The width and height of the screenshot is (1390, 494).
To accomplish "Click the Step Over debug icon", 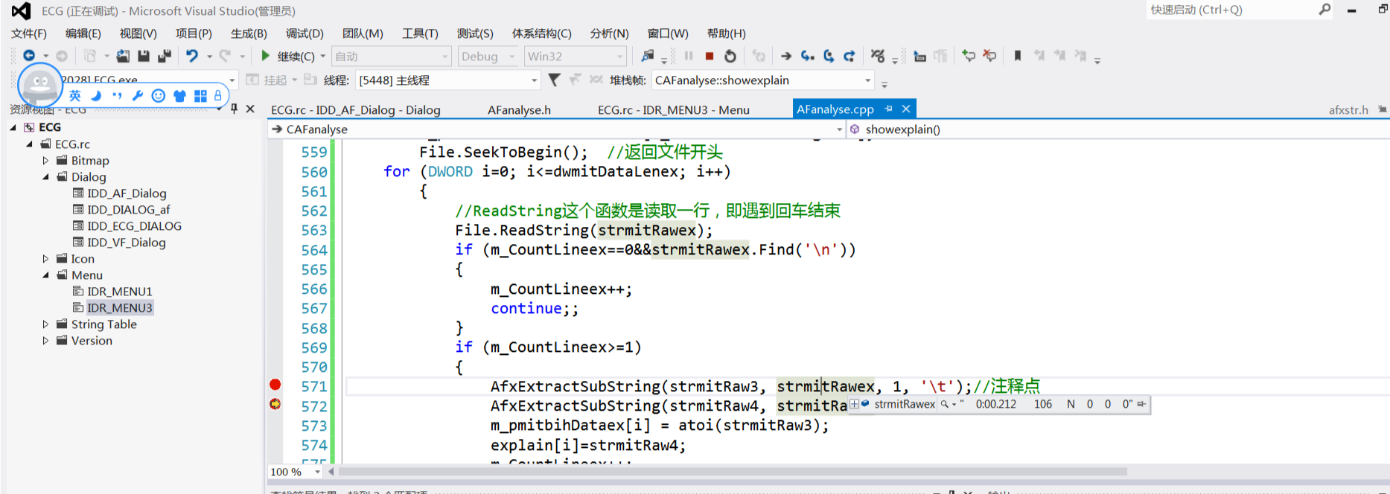I will (829, 56).
